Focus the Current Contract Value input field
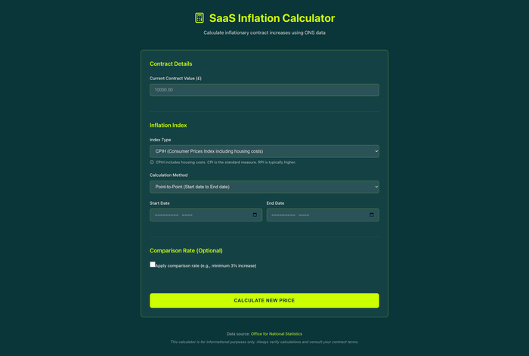 point(264,90)
